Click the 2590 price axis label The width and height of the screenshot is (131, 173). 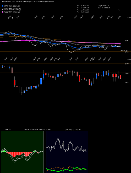click(126, 64)
